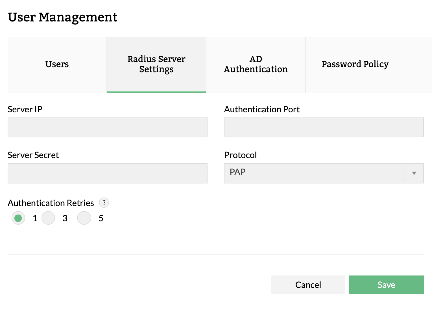Click the Protocol field label
The width and height of the screenshot is (432, 315).
pyautogui.click(x=240, y=155)
